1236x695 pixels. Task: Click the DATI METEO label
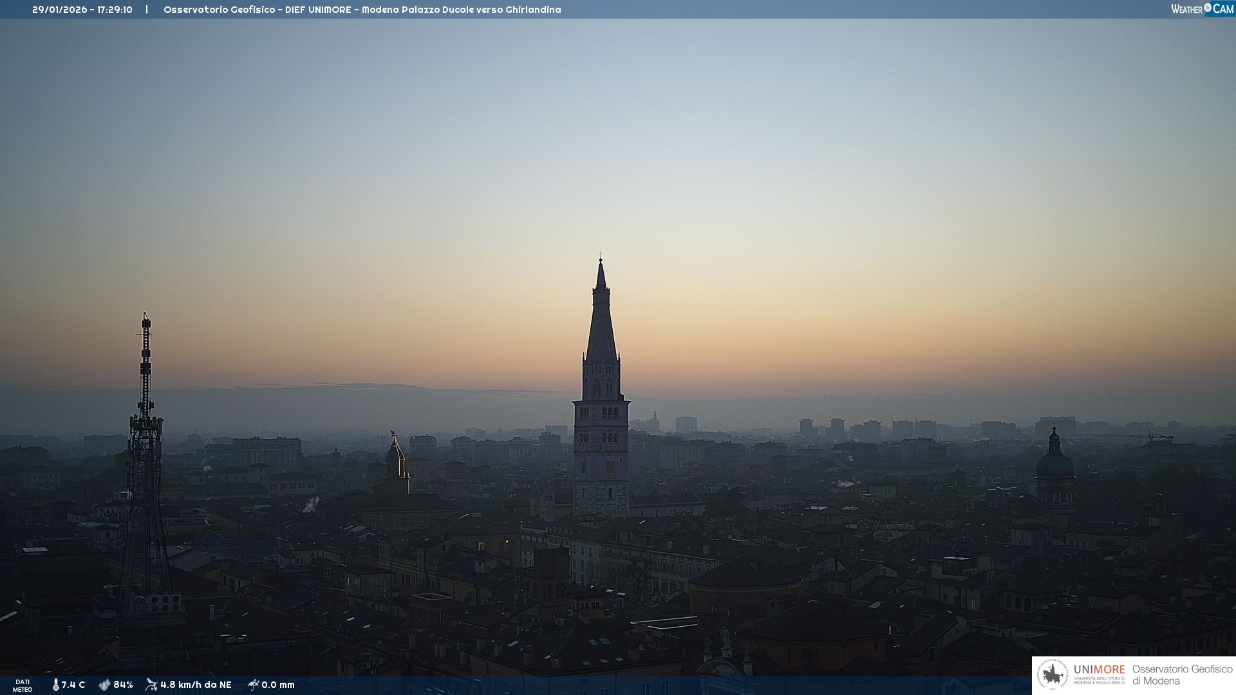(23, 685)
